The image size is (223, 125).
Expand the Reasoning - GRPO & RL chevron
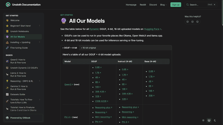(x=40, y=81)
